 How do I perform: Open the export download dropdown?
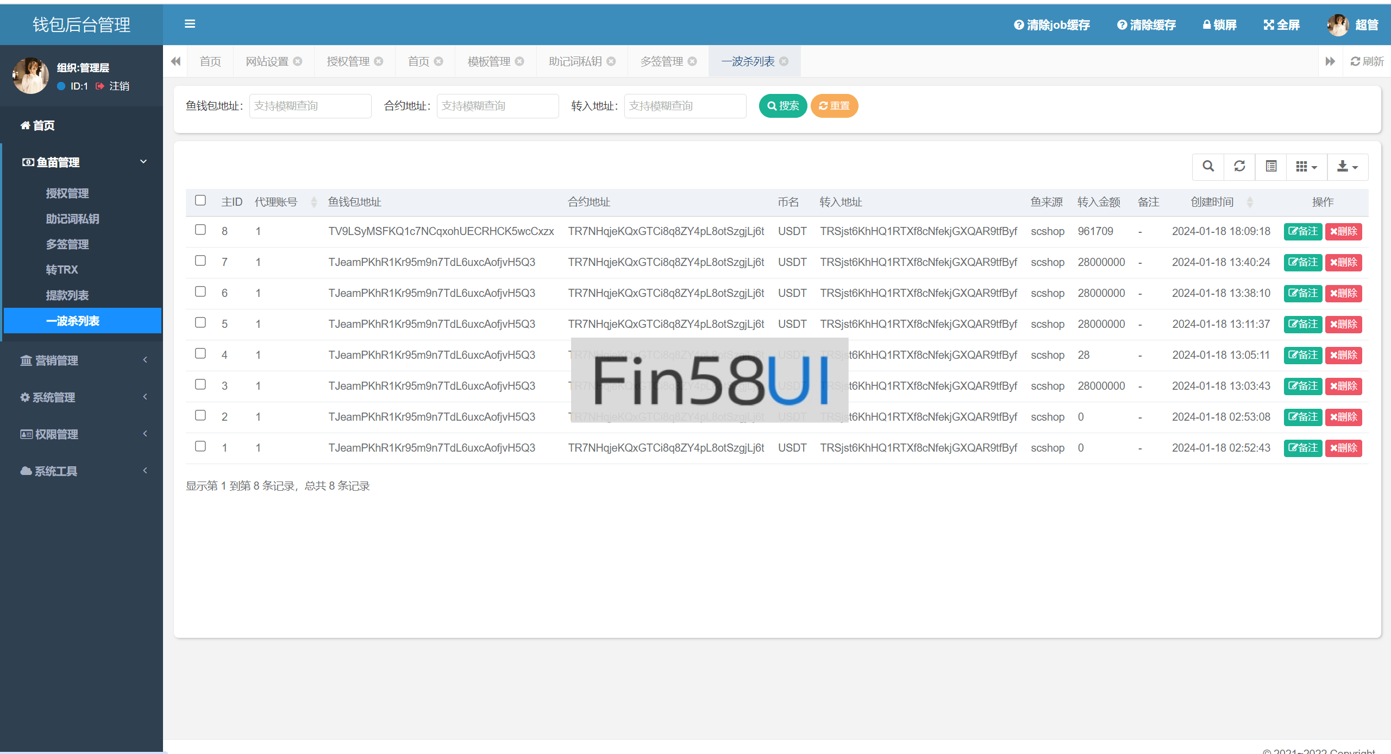click(1347, 166)
